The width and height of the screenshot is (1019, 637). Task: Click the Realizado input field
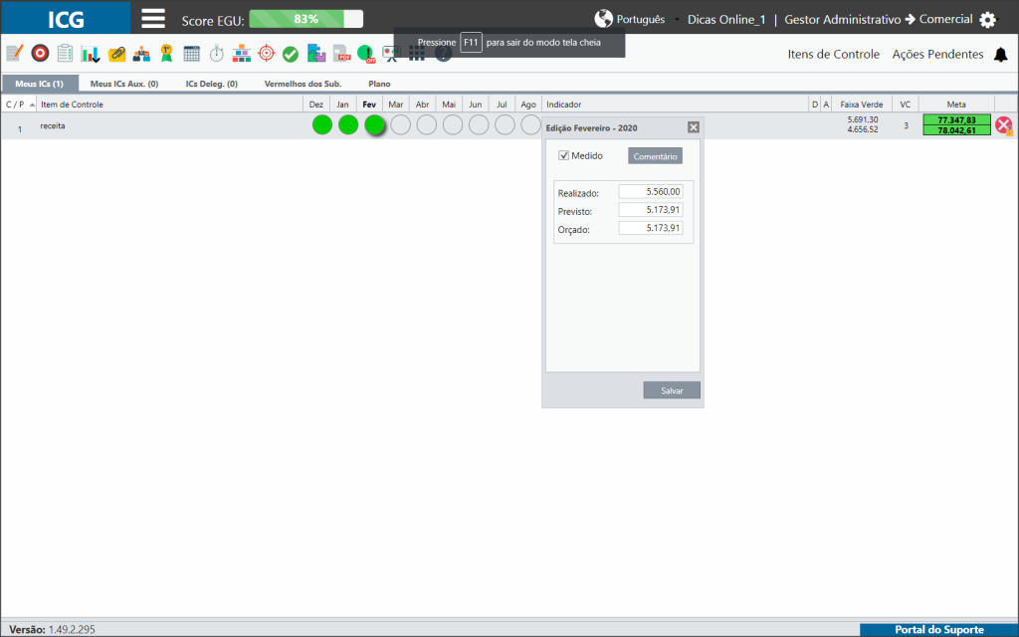651,192
